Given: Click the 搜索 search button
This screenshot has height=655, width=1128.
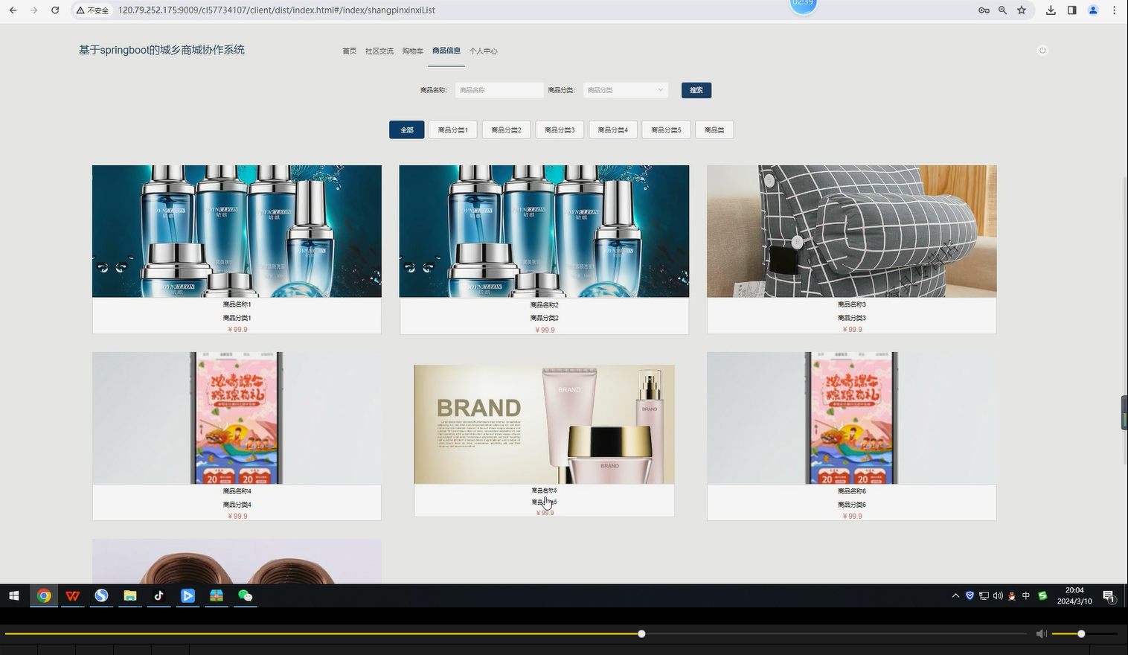Looking at the screenshot, I should click(x=696, y=90).
